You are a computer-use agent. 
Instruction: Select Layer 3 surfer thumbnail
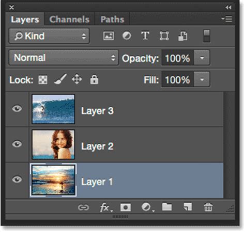click(x=53, y=109)
